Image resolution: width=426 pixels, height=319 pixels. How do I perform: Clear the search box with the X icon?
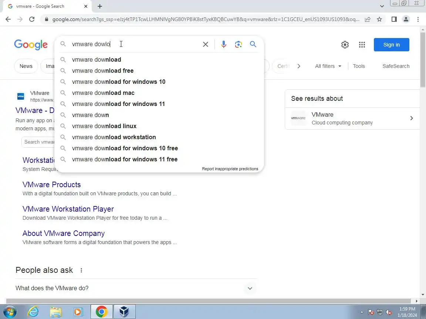pos(206,44)
